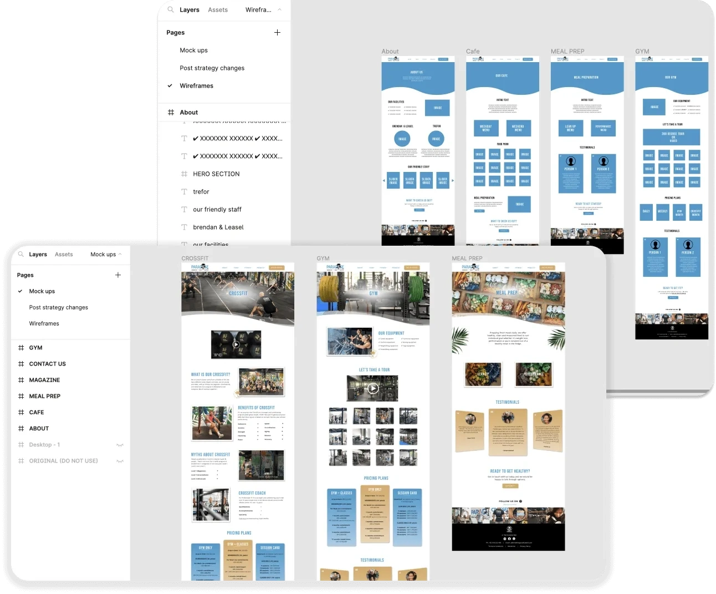This screenshot has height=594, width=716.
Task: Switch to Assets tab in top panel
Action: [218, 9]
